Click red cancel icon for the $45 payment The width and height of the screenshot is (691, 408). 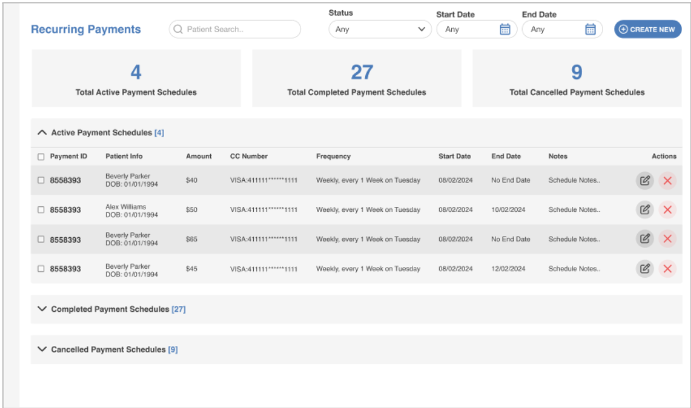667,269
